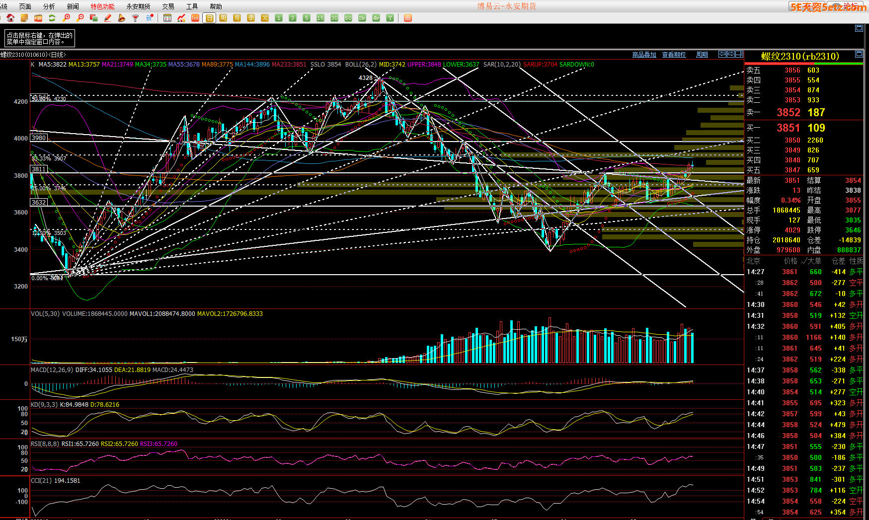The image size is (869, 520).
Task: Select the Y period icon
Action: (x=390, y=18)
